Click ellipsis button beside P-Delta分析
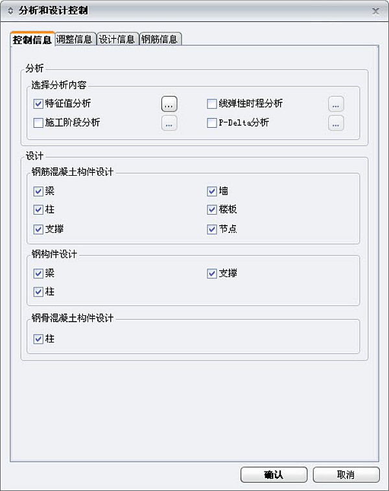This screenshot has width=389, height=491. 336,123
